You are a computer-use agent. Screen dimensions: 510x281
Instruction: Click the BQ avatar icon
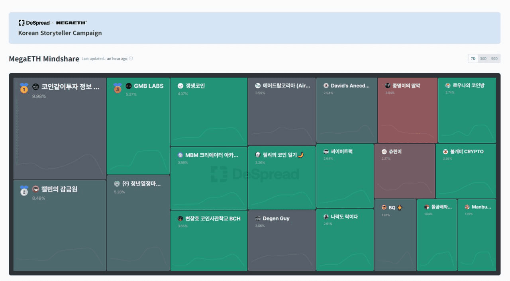pos(384,207)
